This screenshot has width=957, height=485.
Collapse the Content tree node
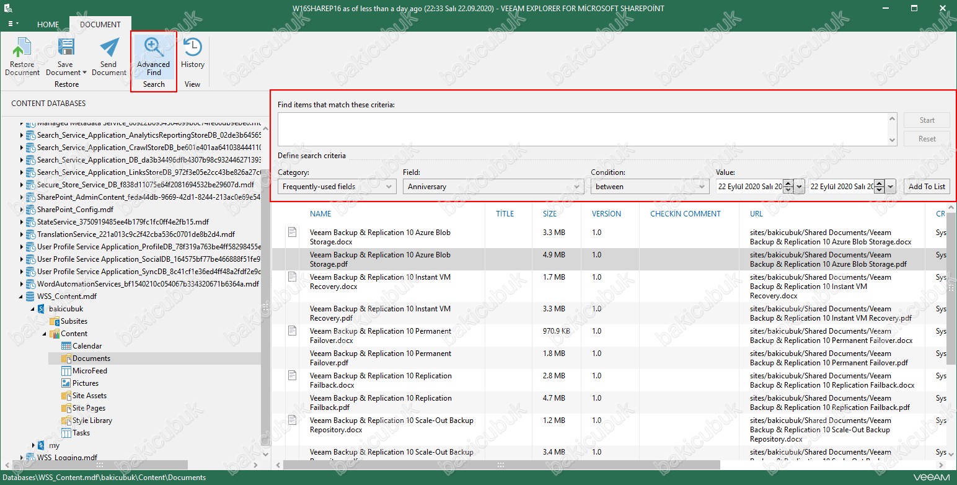(x=45, y=334)
